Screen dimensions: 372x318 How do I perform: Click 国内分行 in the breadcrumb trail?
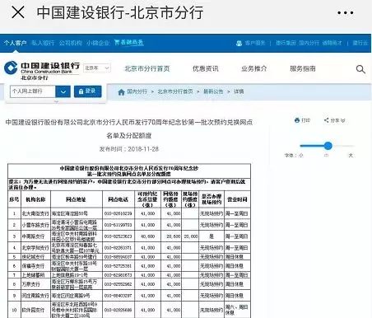(x=137, y=91)
